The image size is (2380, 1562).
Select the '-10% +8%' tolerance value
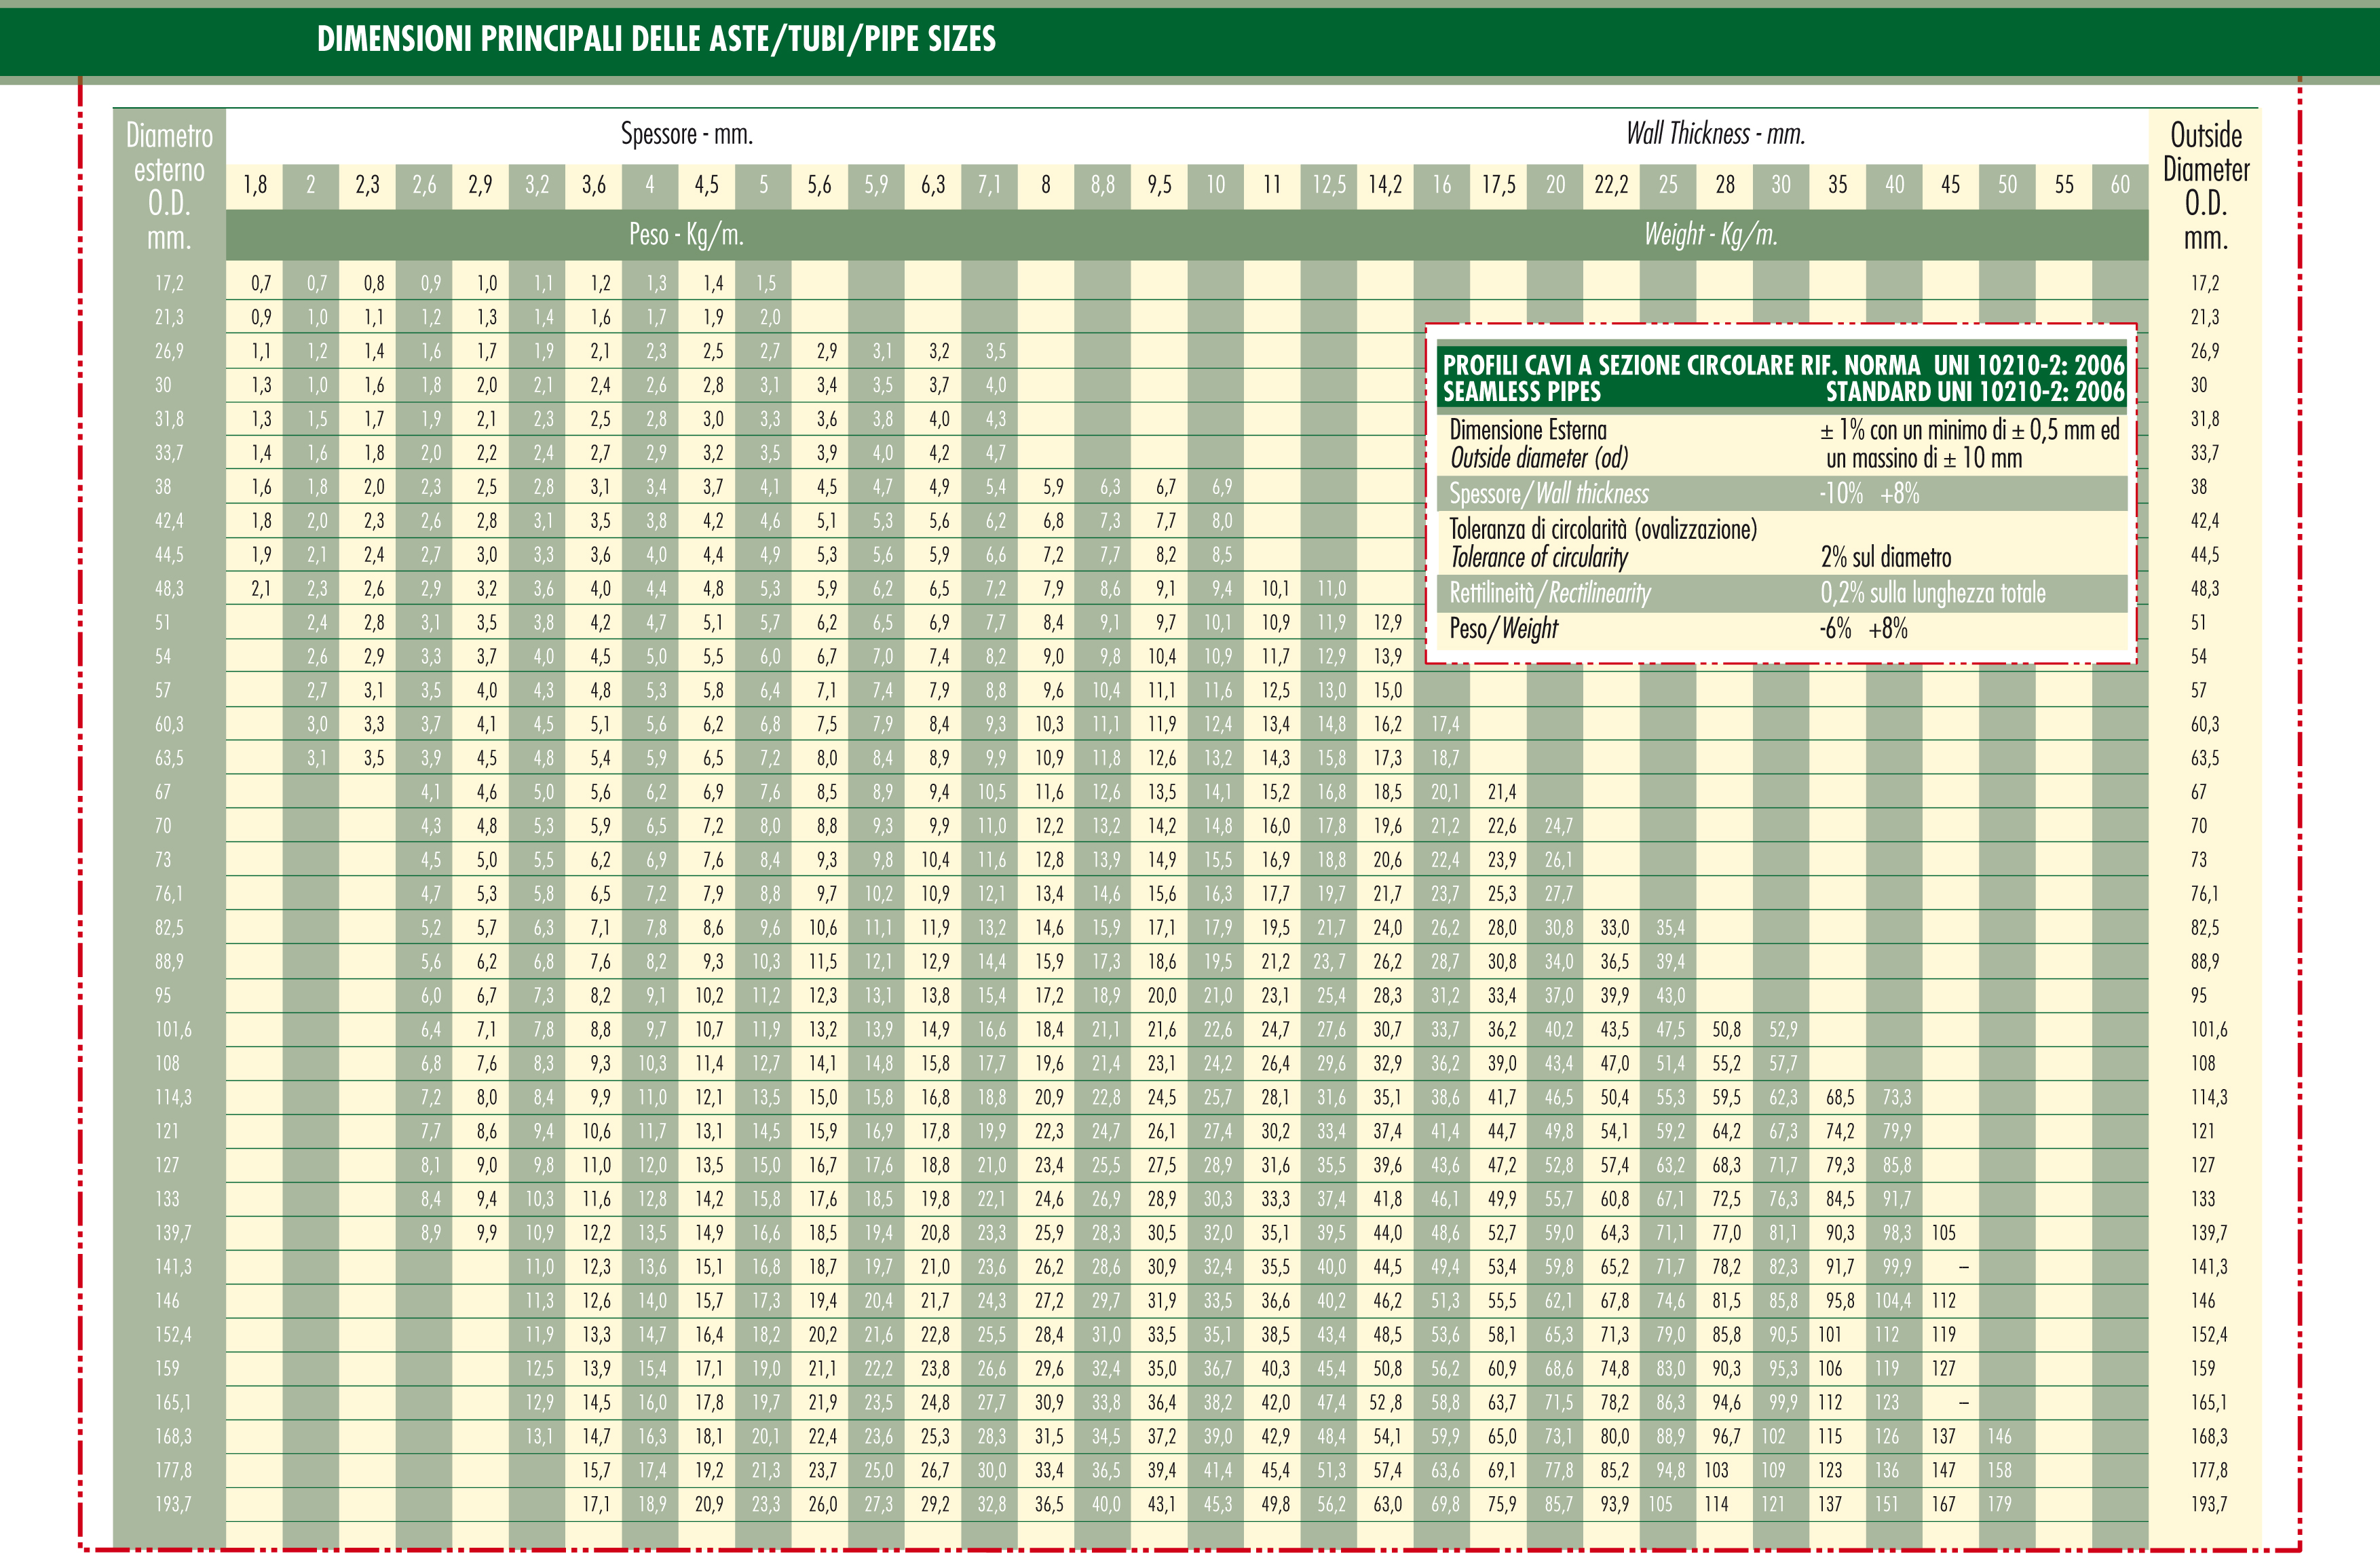[x=1869, y=494]
